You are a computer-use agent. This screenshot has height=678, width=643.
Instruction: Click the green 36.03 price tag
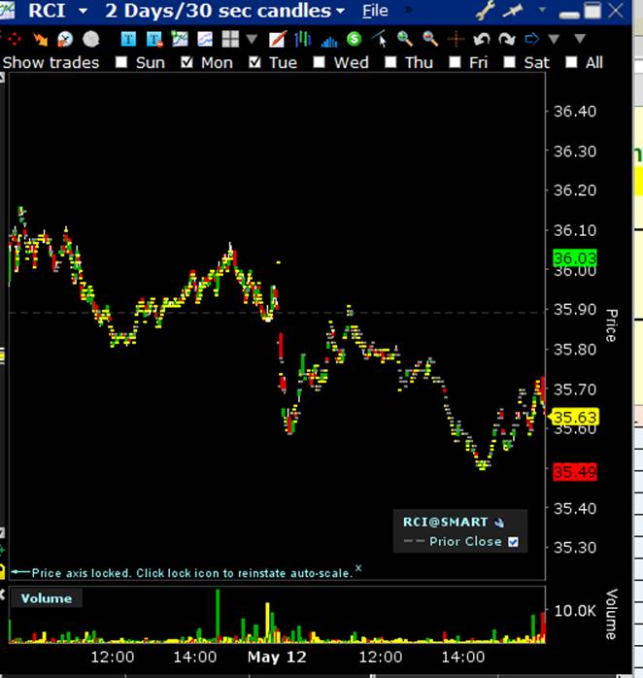click(x=575, y=258)
